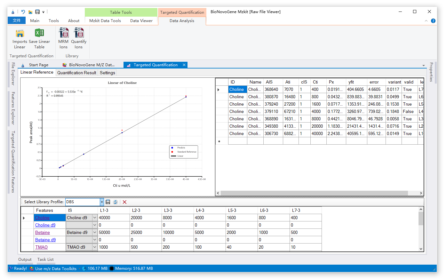Click the TMAO feature link
Image resolution: width=447 pixels, height=280 pixels.
tap(41, 247)
